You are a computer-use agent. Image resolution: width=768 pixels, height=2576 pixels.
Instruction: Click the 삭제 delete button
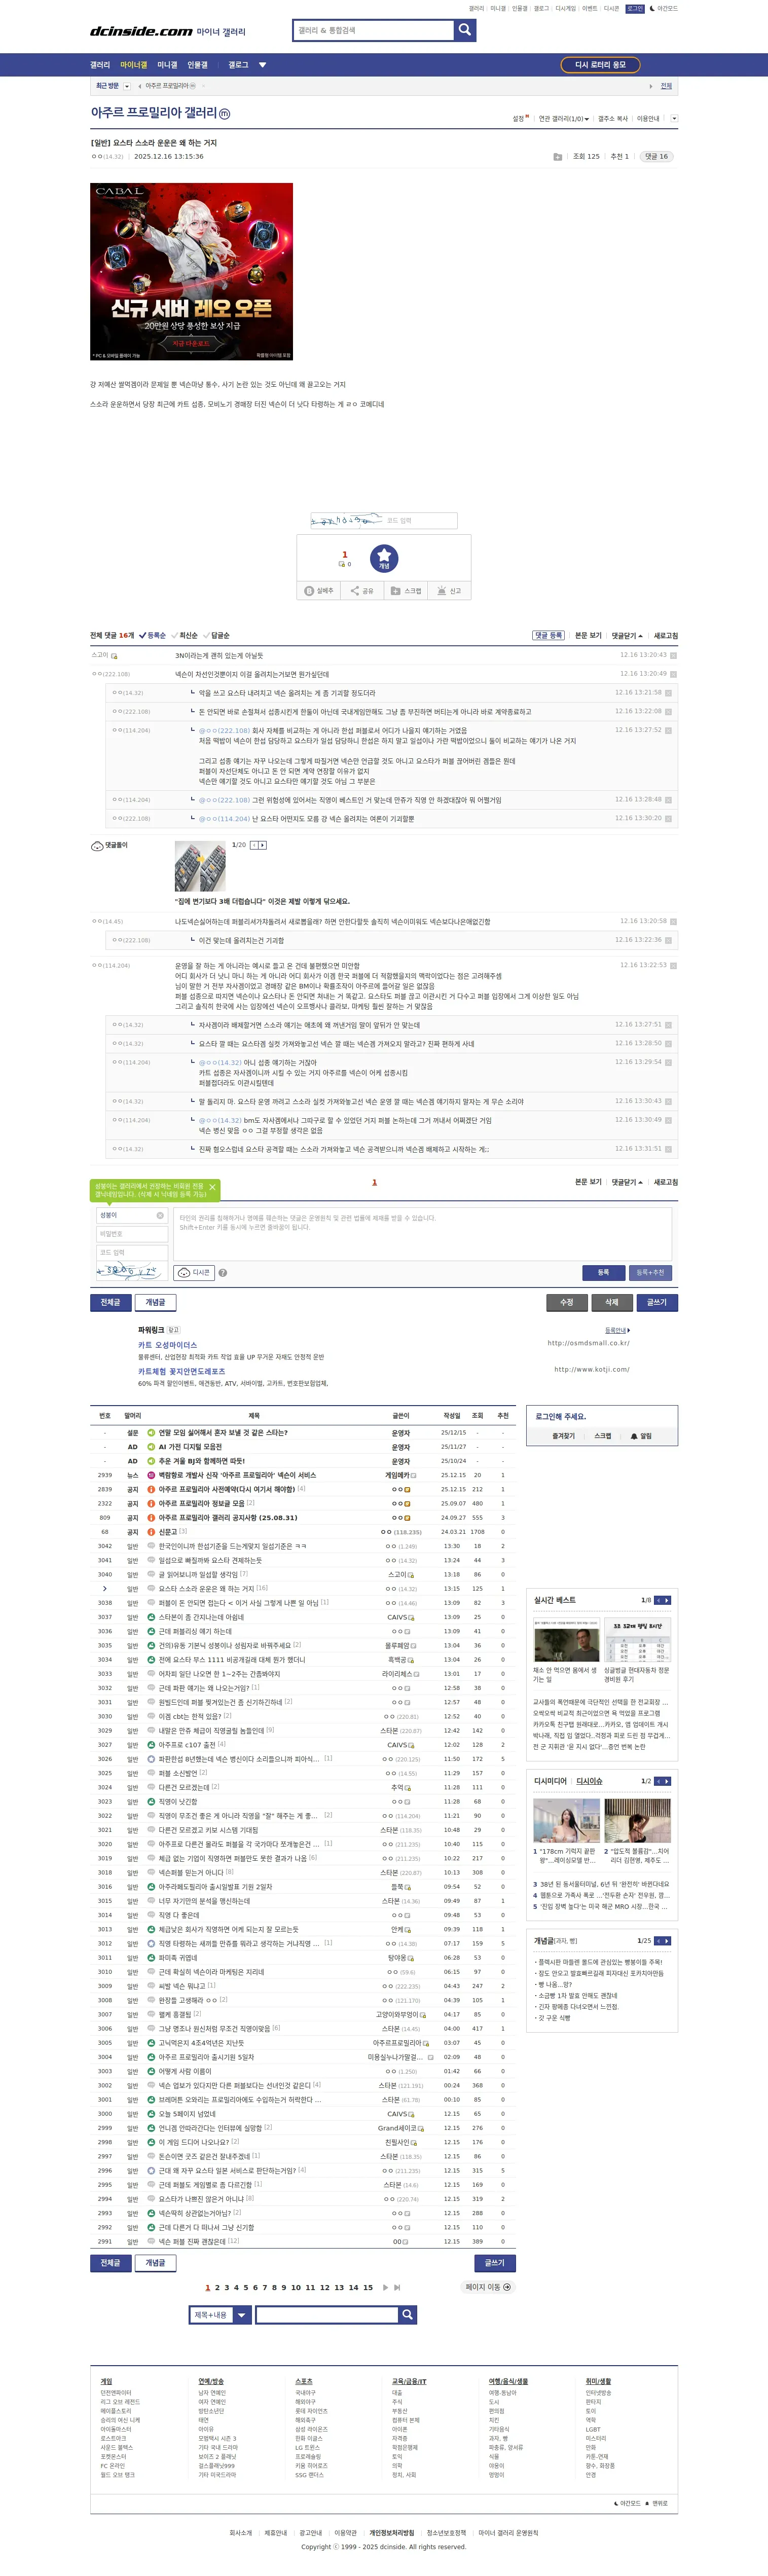pyautogui.click(x=611, y=1302)
